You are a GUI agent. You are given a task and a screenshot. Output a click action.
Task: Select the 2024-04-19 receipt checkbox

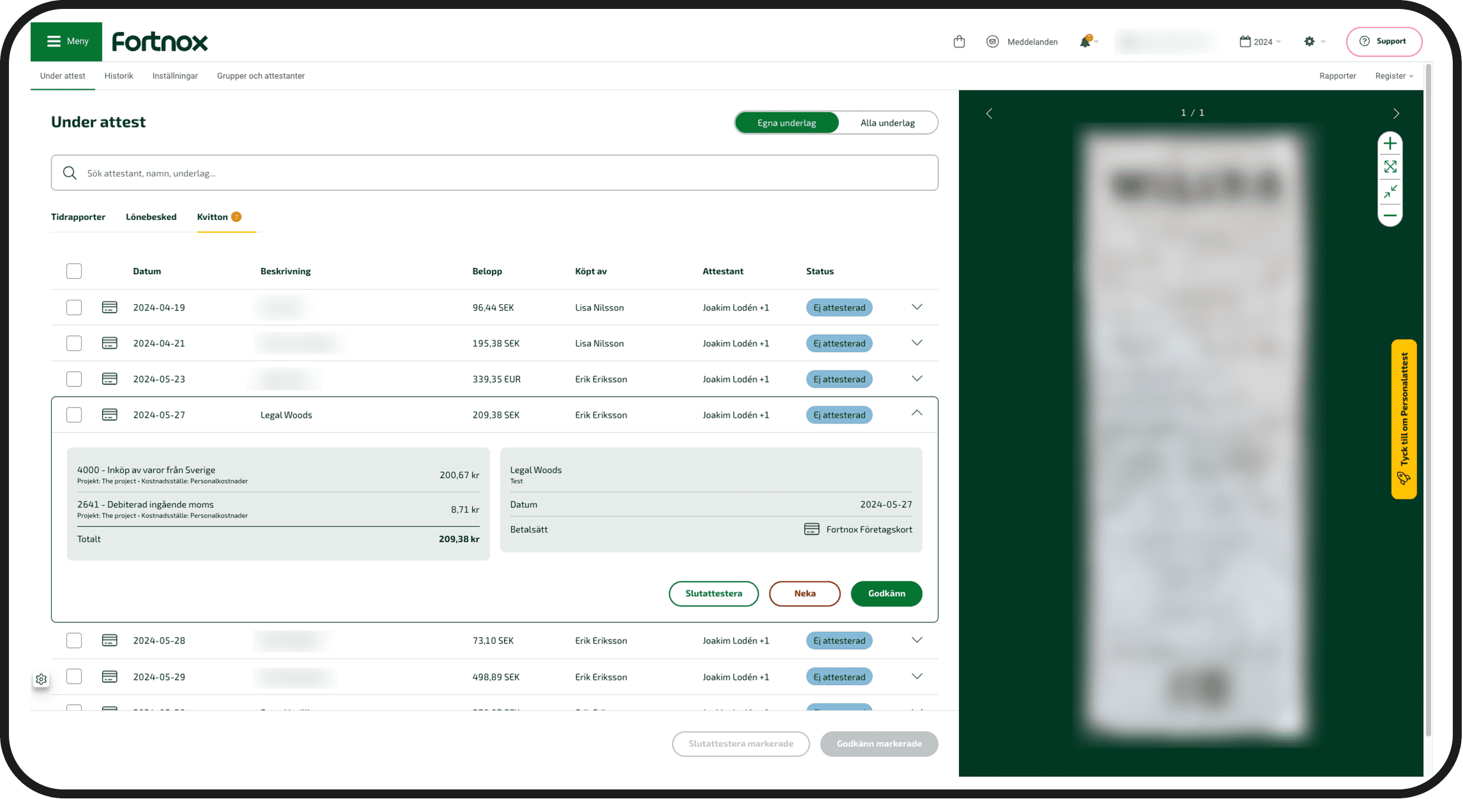[74, 307]
